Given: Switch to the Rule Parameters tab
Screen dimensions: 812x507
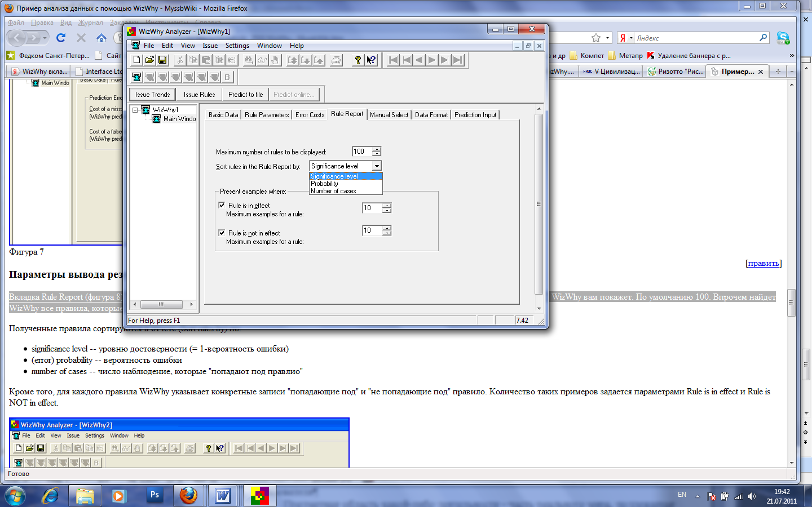Looking at the screenshot, I should click(267, 114).
